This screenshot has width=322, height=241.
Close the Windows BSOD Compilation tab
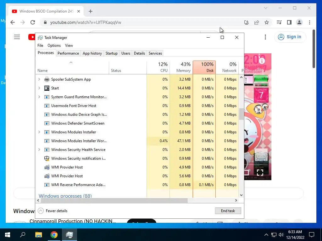(78, 11)
